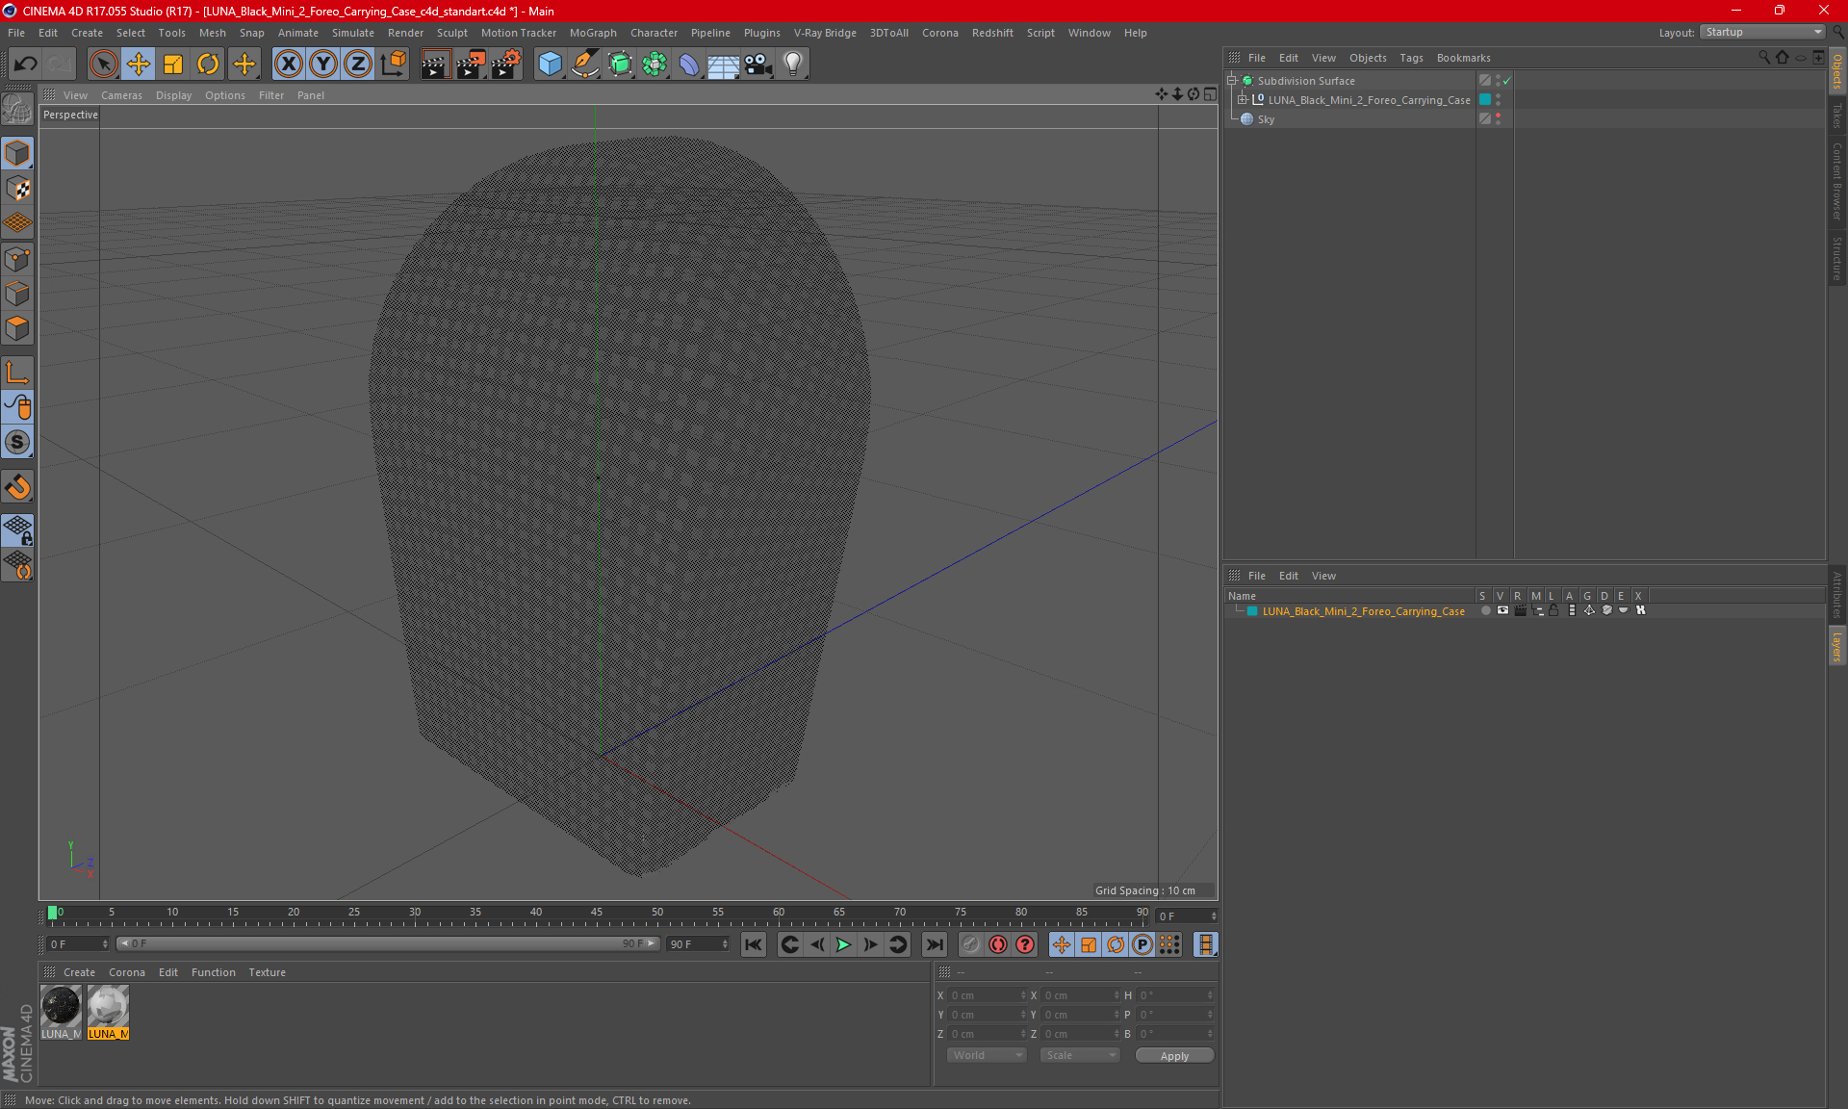The height and width of the screenshot is (1109, 1848).
Task: Click Make Editable icon in left toolbar
Action: pos(17,110)
